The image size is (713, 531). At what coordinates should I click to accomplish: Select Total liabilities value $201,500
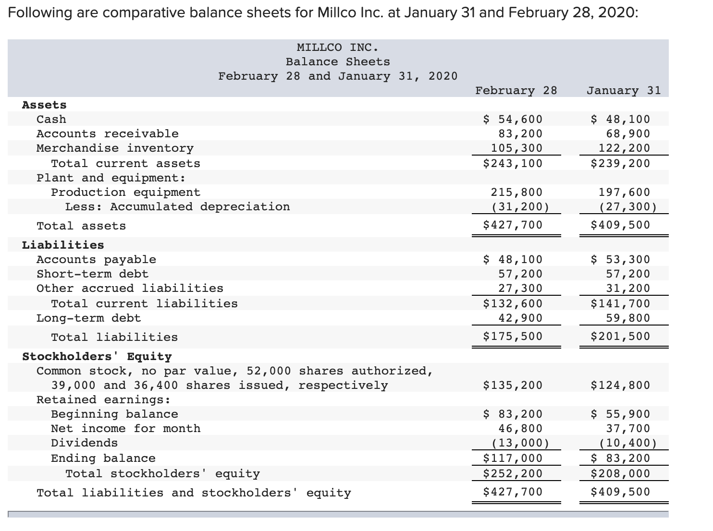pos(620,336)
